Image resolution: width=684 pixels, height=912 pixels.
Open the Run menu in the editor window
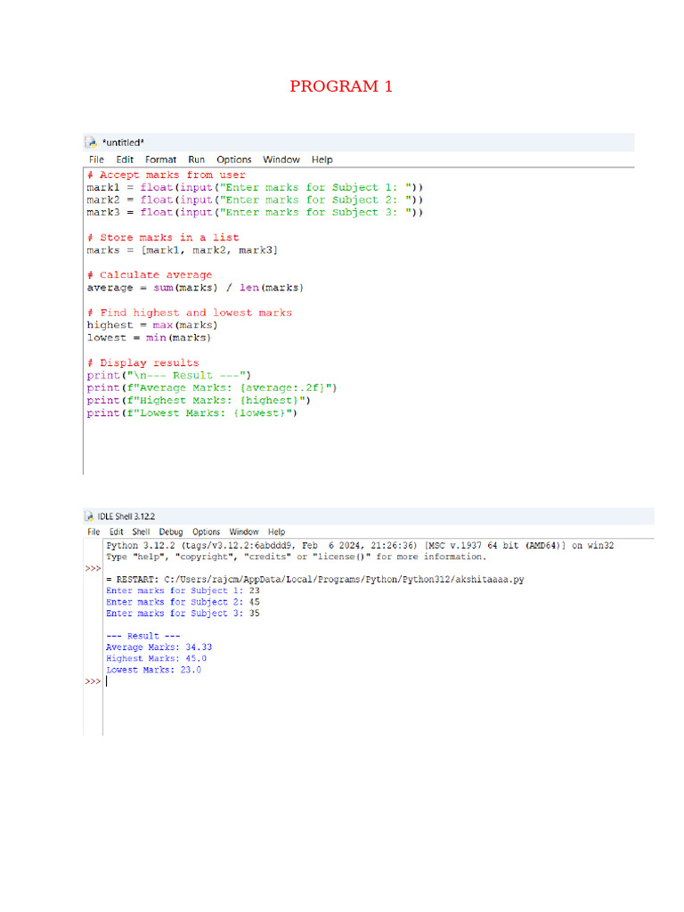[x=196, y=159]
